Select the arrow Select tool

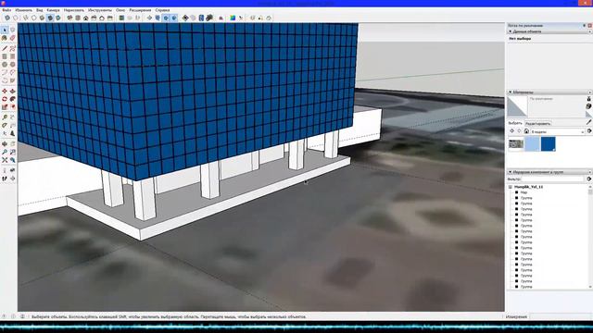click(x=5, y=30)
